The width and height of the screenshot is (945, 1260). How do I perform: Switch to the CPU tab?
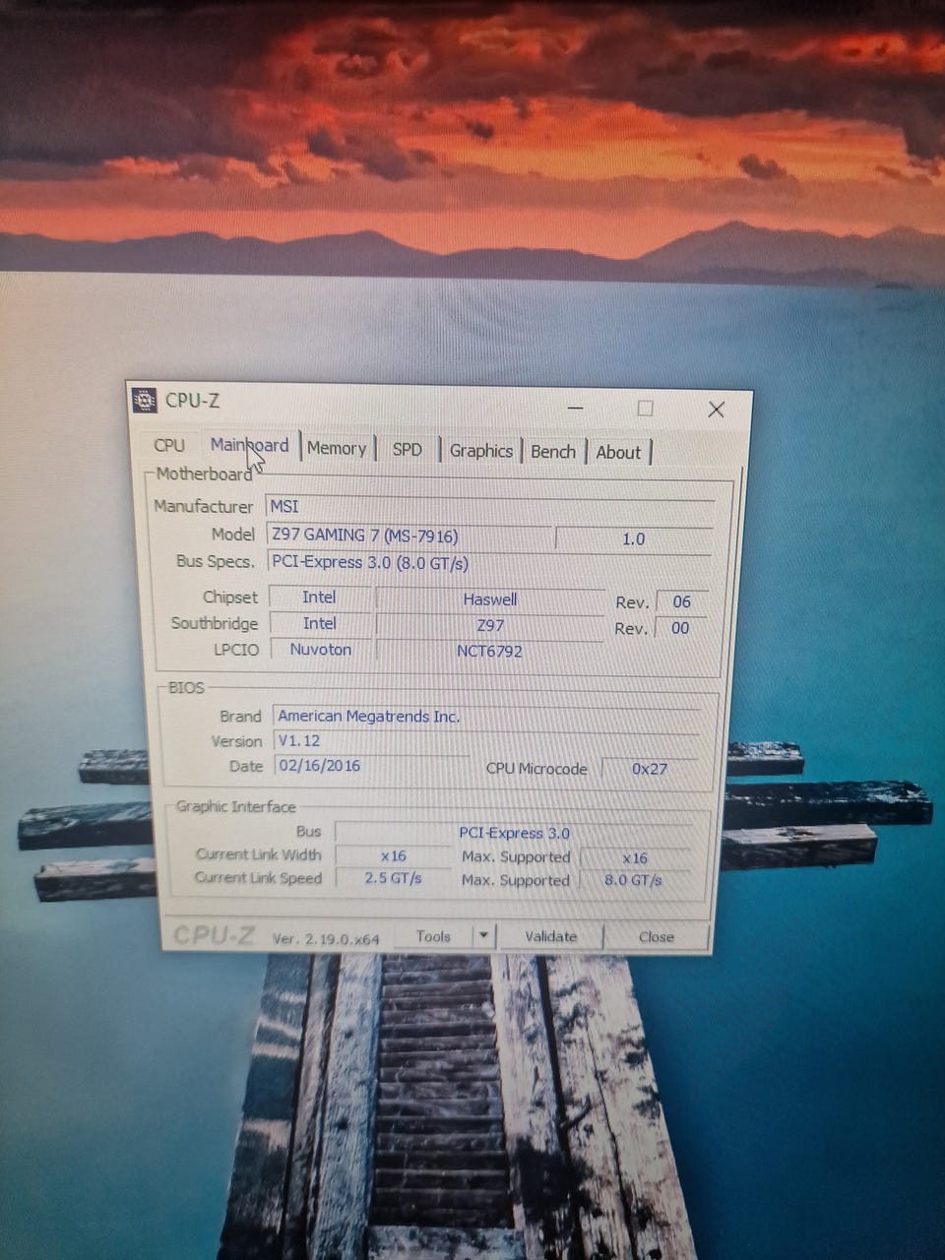pos(169,445)
